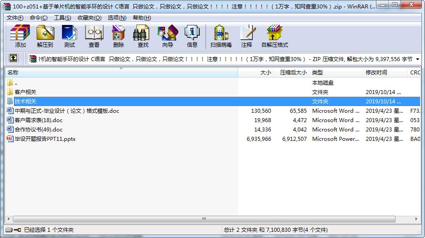Screen dimensions: 425x238
Task: Click size value 130,560
Action: (x=261, y=111)
